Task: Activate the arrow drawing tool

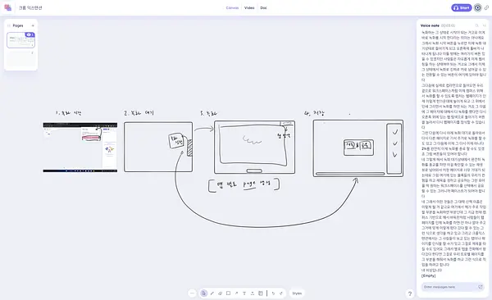Action: [236, 293]
